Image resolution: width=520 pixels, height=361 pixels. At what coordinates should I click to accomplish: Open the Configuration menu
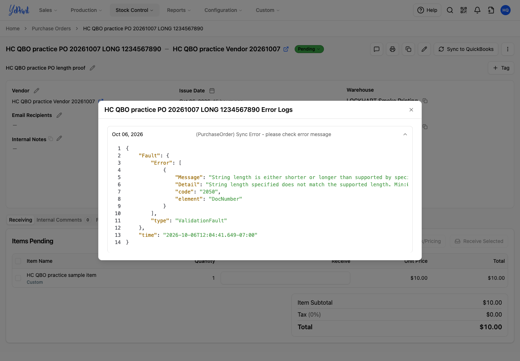(x=223, y=10)
